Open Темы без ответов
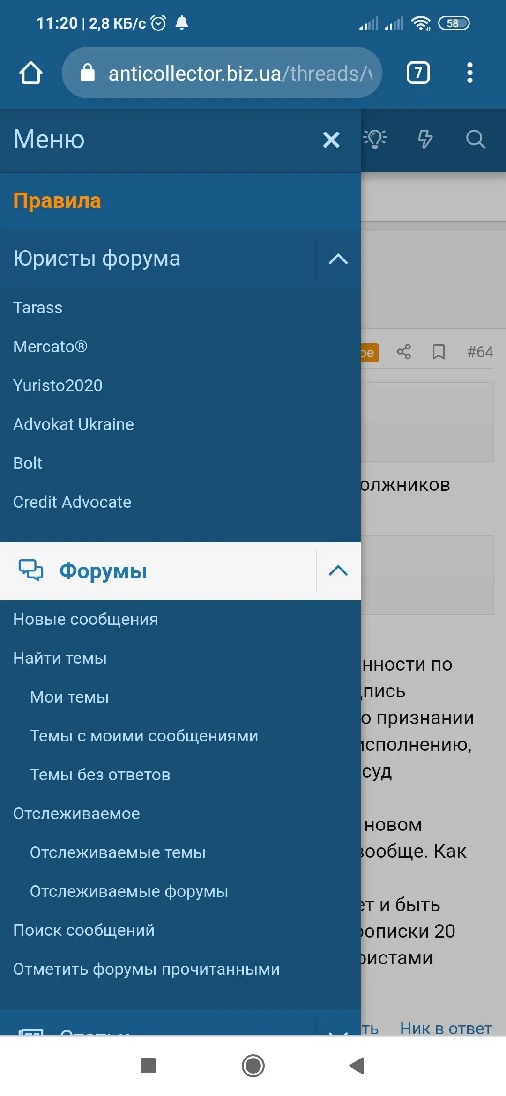This screenshot has height=1096, width=506. pyautogui.click(x=100, y=775)
